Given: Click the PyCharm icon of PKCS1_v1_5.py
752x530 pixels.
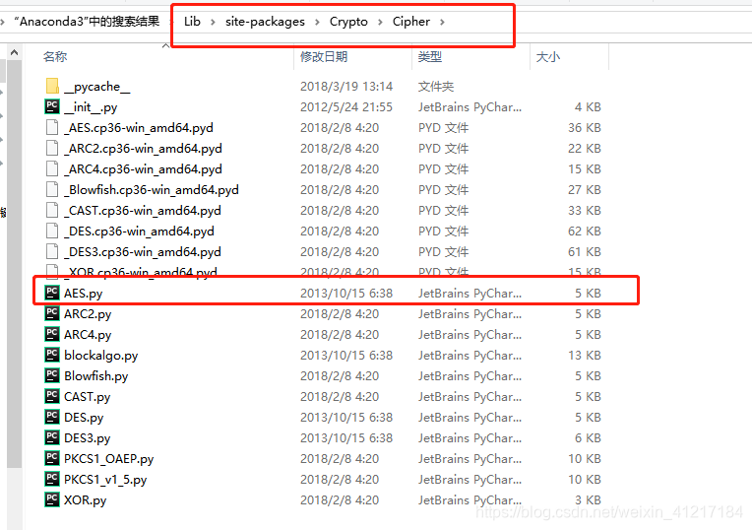Looking at the screenshot, I should 52,479.
